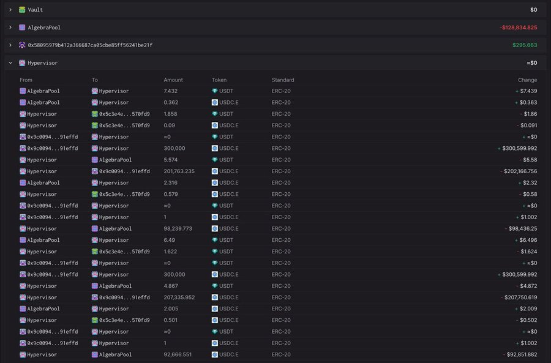The width and height of the screenshot is (551, 363).
Task: Select the AlgebraPool total -$128,834.825
Action: (x=519, y=28)
